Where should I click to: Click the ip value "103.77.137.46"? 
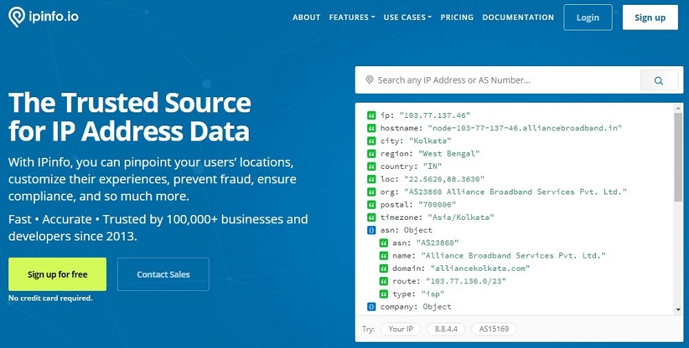pos(435,116)
